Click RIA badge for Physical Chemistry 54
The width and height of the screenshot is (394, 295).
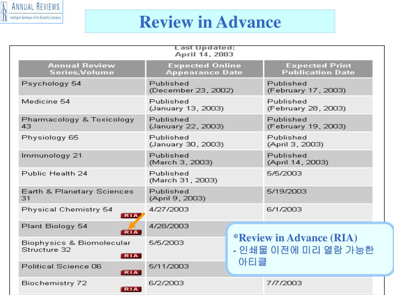131,215
